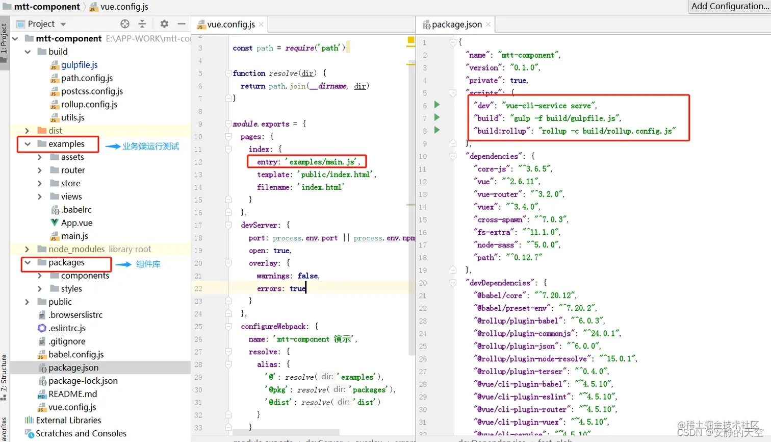The image size is (771, 442).
Task: Open README.md file
Action: point(72,394)
